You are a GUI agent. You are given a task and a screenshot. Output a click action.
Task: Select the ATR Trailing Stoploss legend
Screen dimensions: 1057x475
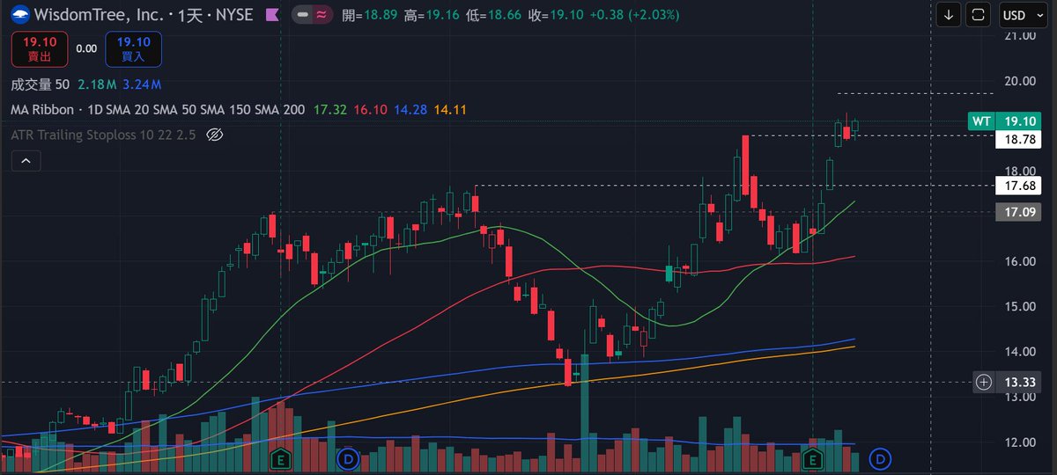pyautogui.click(x=105, y=135)
